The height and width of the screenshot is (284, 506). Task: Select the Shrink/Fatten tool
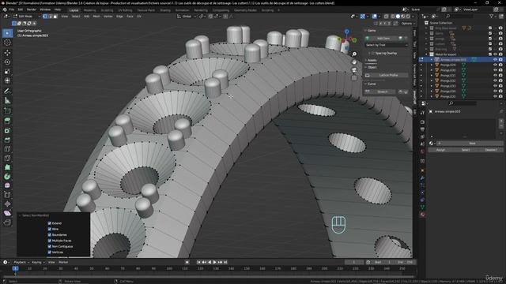coord(7,204)
